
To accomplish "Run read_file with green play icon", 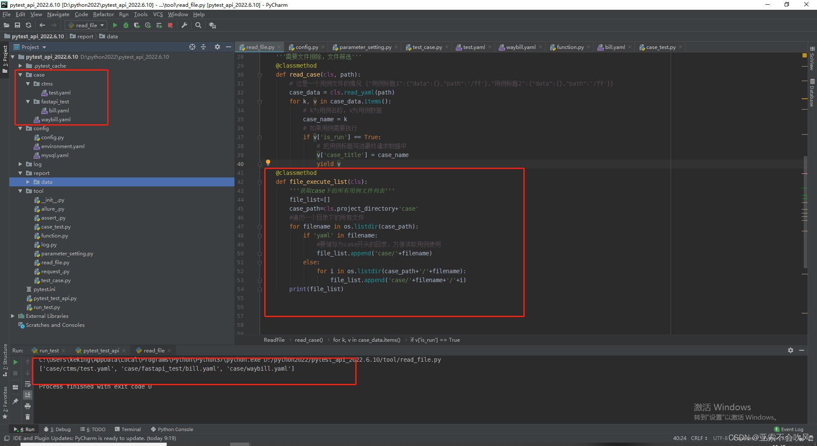I will coord(115,26).
